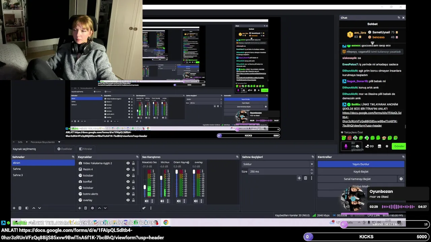Open Pencereye Boyutlandır scaling dropdown
The width and height of the screenshot is (431, 242).
[x=45, y=142]
